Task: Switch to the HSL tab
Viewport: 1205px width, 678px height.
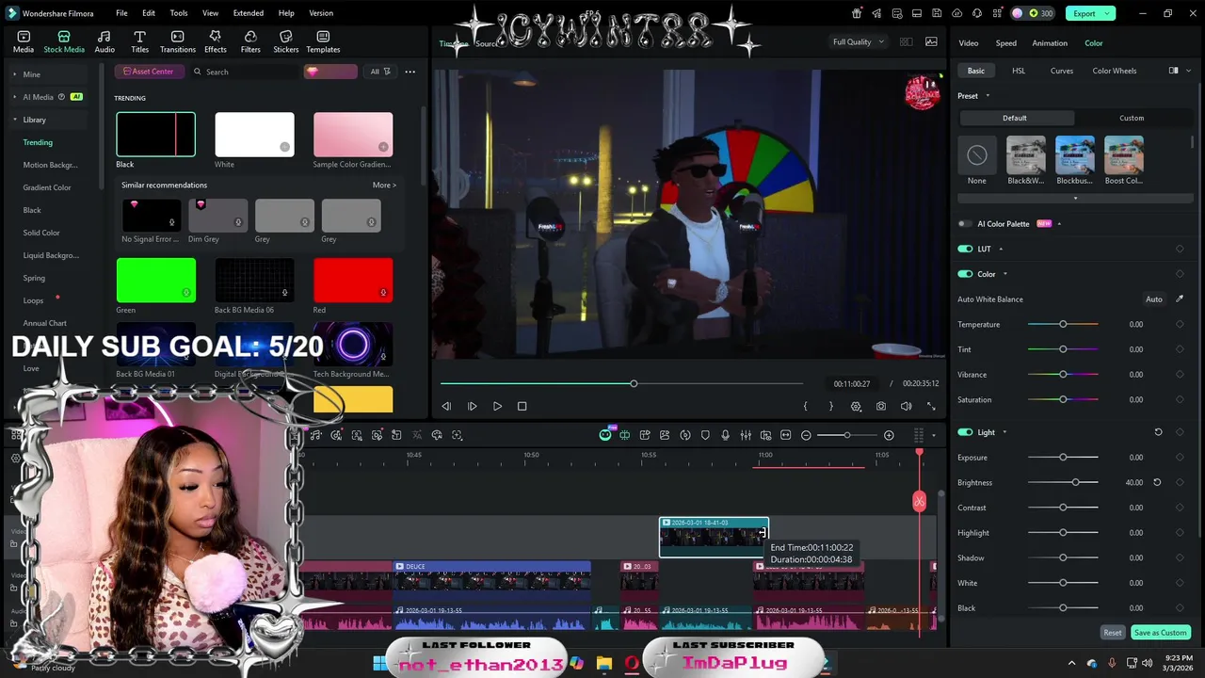Action: coord(1019,71)
